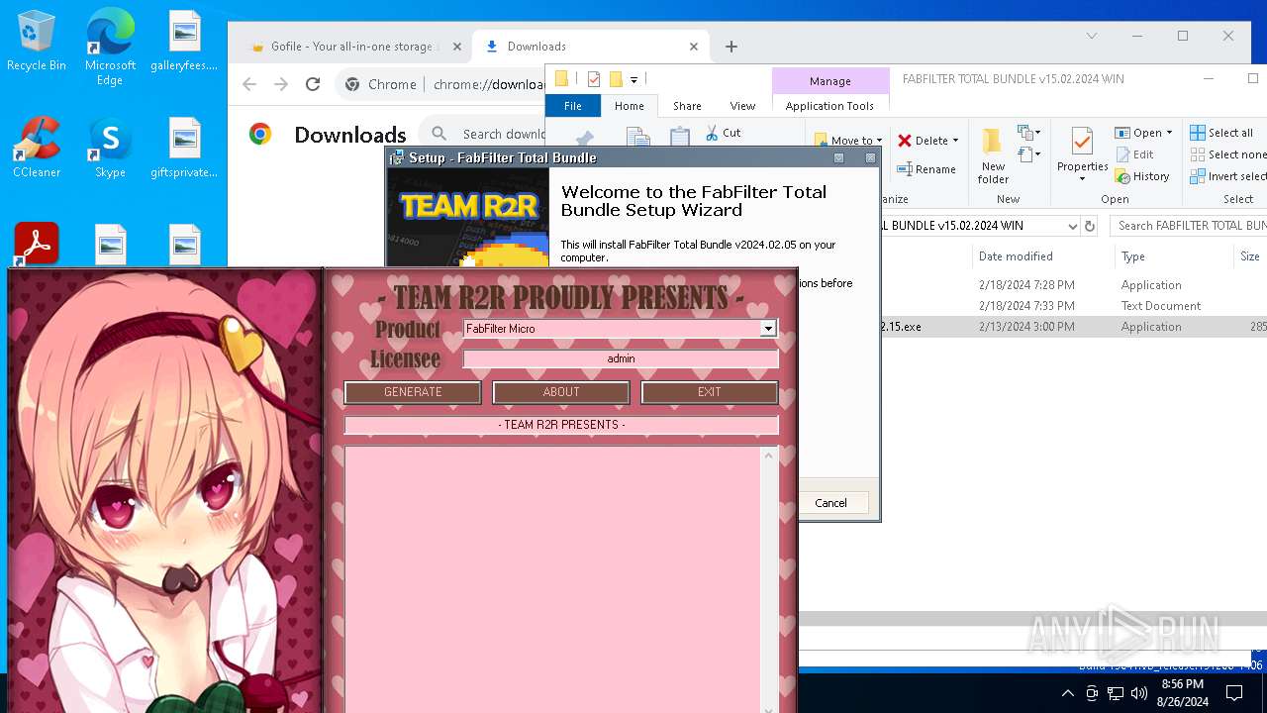The image size is (1267, 713).
Task: Open the Application Tools ribbon tab
Action: [829, 106]
